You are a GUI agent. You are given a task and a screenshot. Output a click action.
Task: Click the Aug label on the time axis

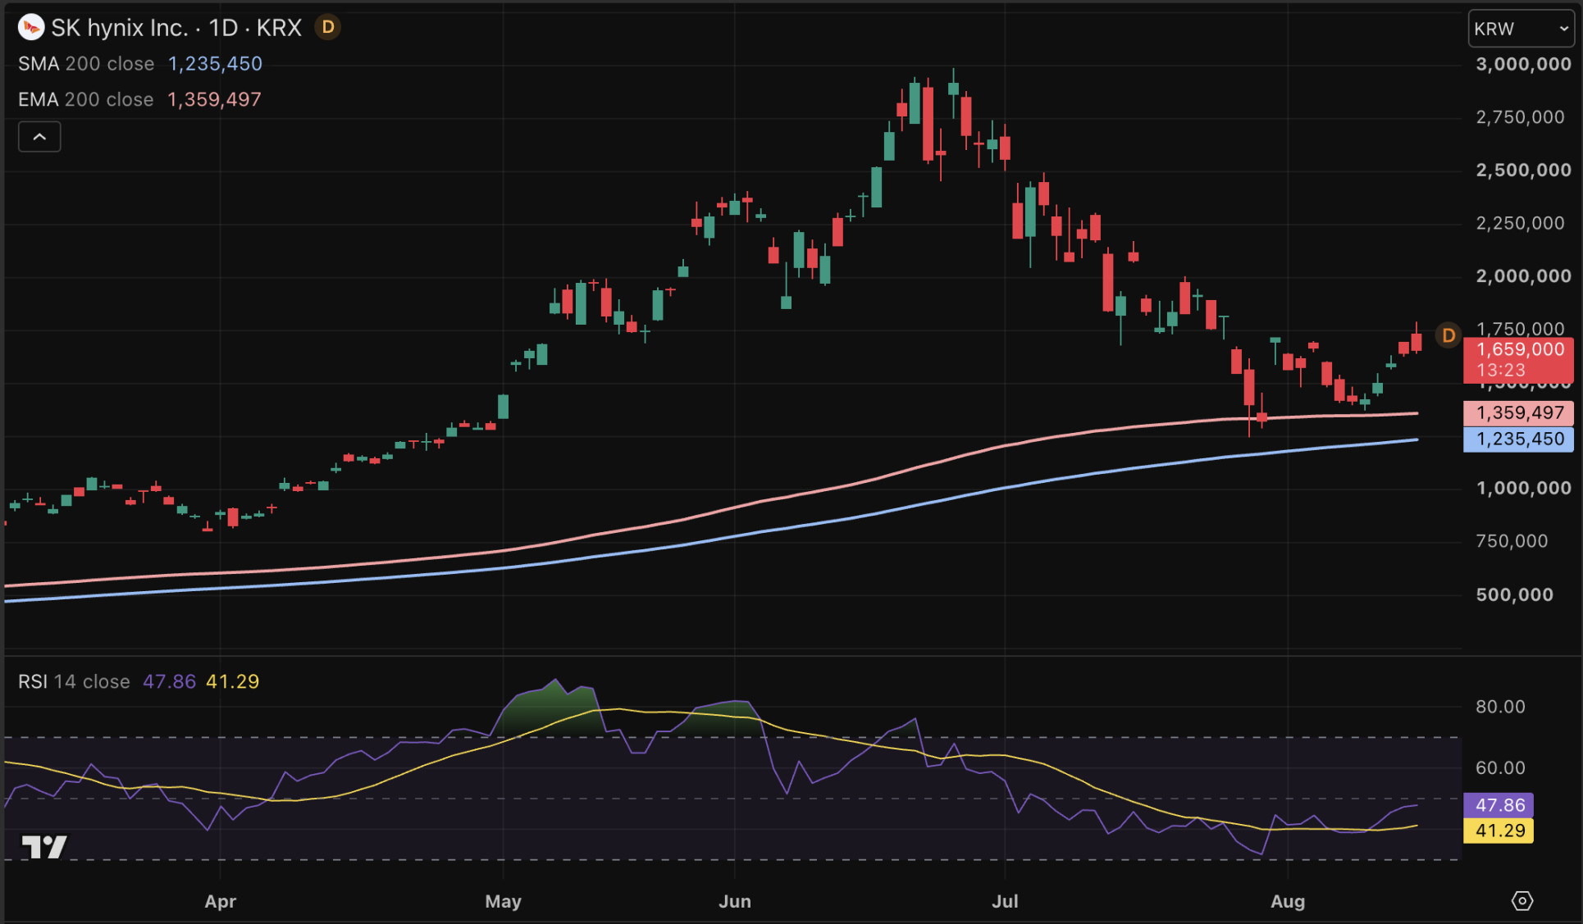coord(1288,902)
